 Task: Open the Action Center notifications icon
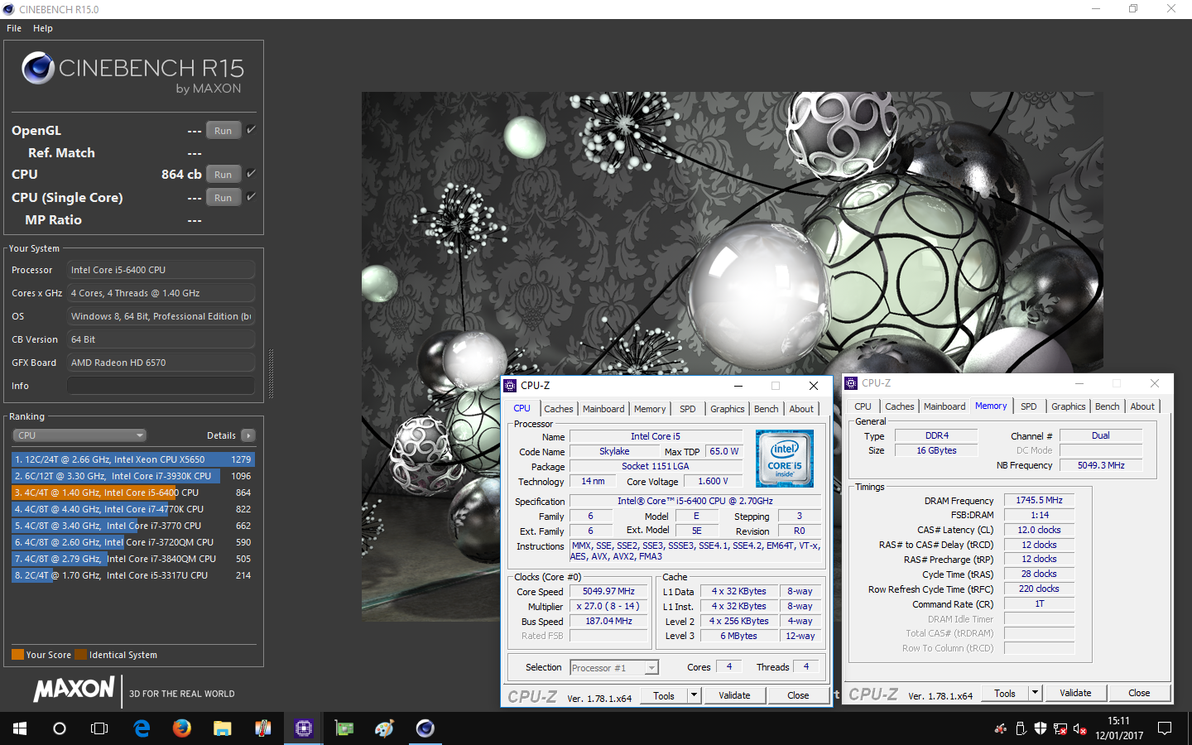click(x=1165, y=729)
